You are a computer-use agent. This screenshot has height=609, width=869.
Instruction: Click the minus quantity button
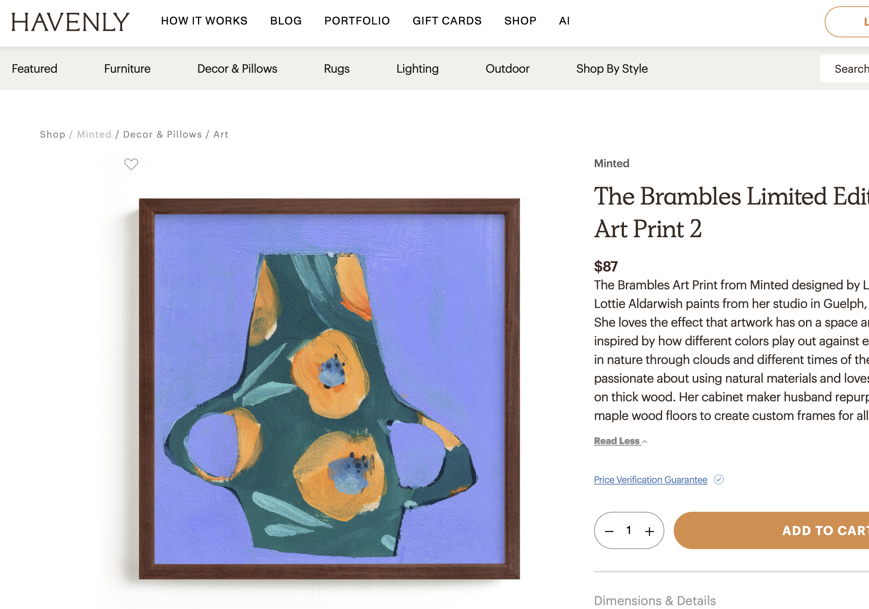(x=609, y=531)
